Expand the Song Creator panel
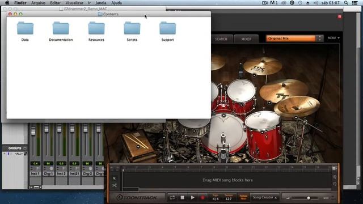363x204 pixels. 264,198
